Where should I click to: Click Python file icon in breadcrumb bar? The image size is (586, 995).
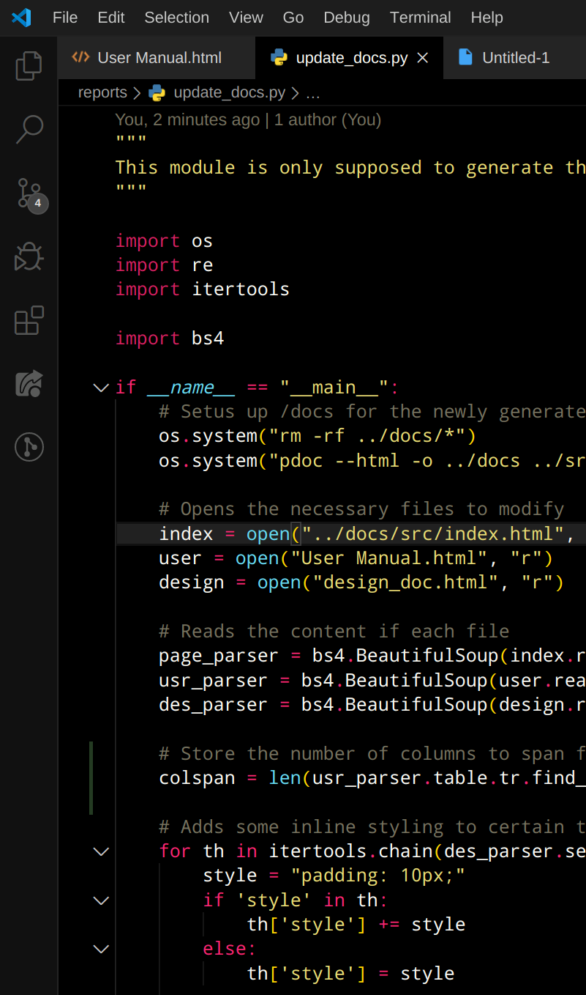click(x=157, y=93)
